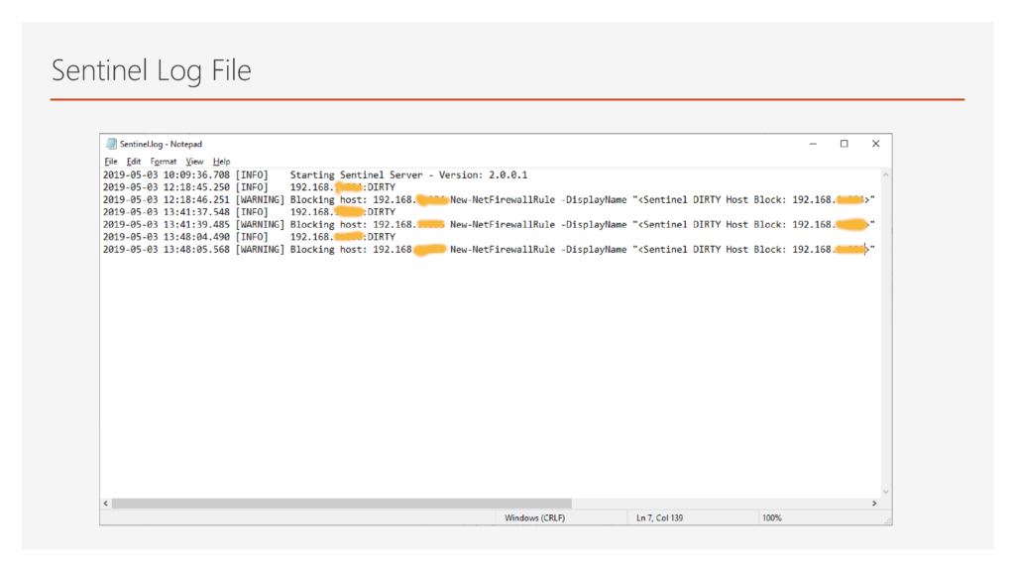Close the Sentinel.log Notepad window
1015x571 pixels.
click(875, 144)
